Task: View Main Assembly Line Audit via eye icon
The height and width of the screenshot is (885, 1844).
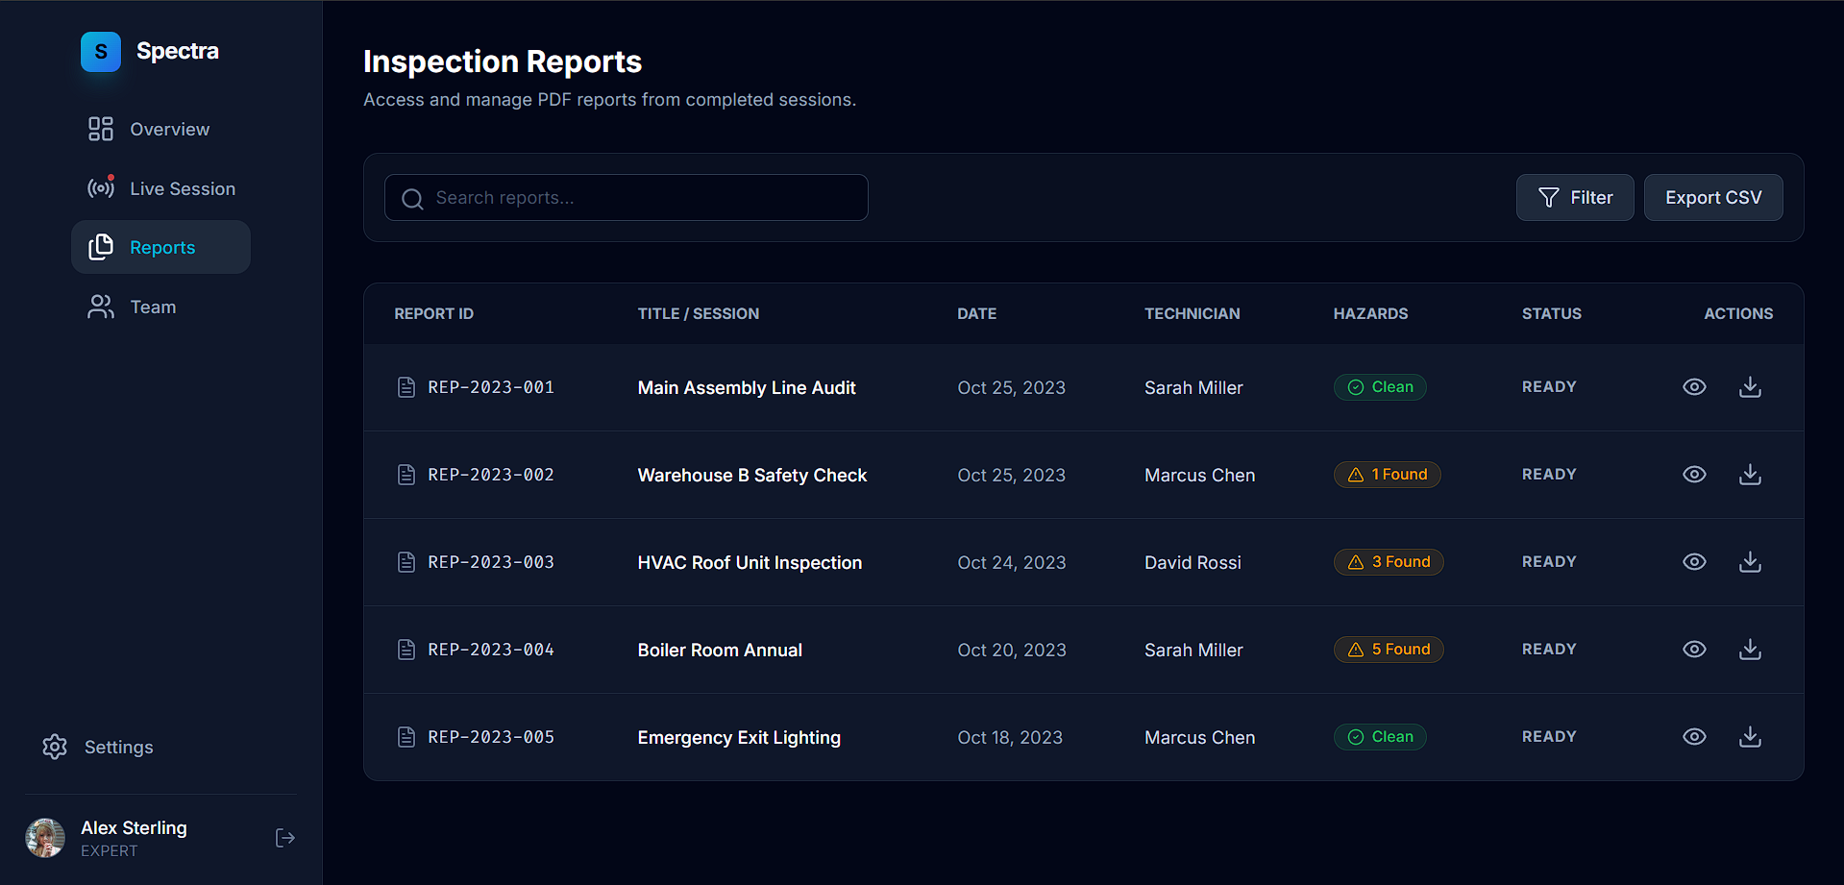Action: [1694, 387]
